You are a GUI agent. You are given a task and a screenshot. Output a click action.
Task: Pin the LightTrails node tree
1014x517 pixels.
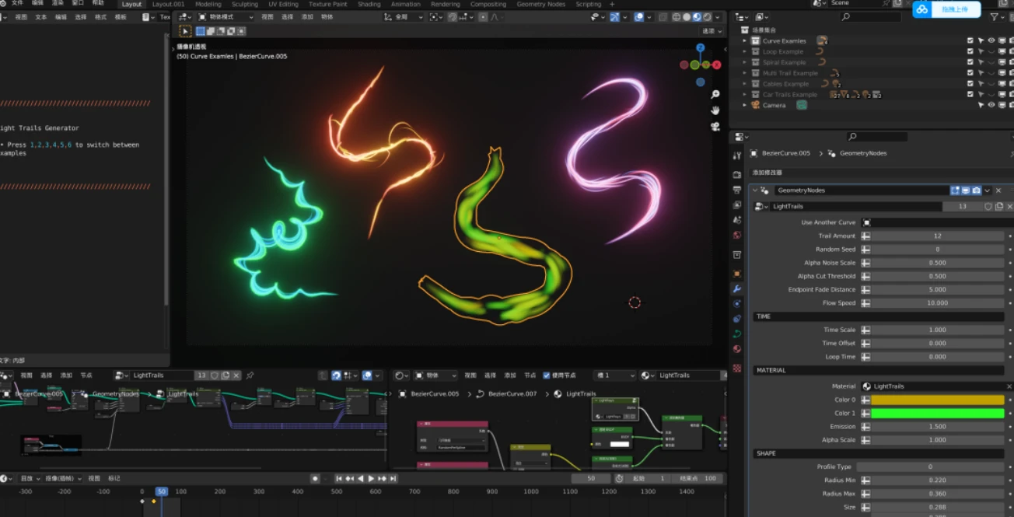tap(250, 376)
